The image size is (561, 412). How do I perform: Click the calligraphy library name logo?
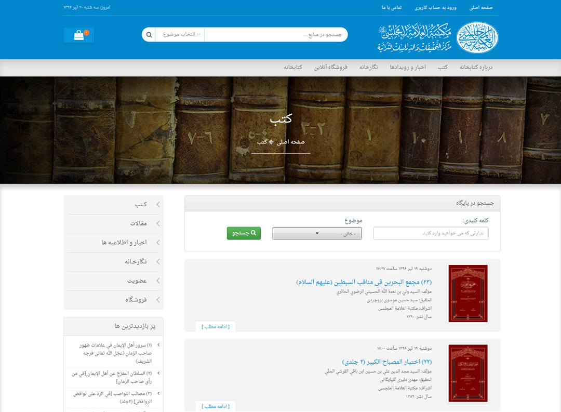(415, 38)
